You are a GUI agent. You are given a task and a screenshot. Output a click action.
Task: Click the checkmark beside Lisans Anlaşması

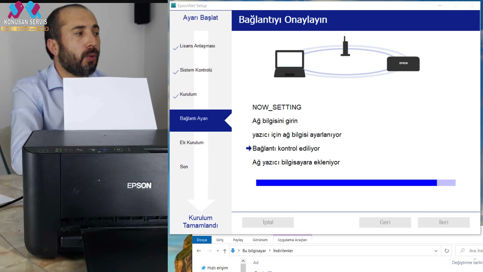point(175,48)
